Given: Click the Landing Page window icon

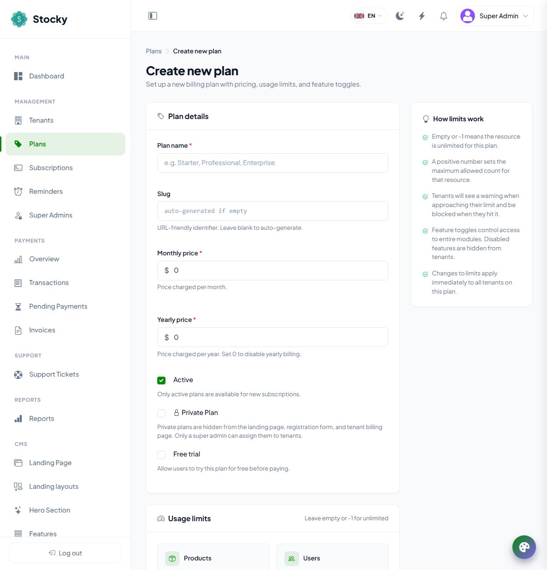Looking at the screenshot, I should pos(18,463).
